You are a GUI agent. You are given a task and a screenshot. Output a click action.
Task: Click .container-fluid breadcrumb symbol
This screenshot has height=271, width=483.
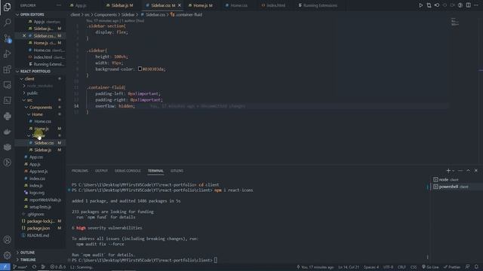click(x=186, y=14)
